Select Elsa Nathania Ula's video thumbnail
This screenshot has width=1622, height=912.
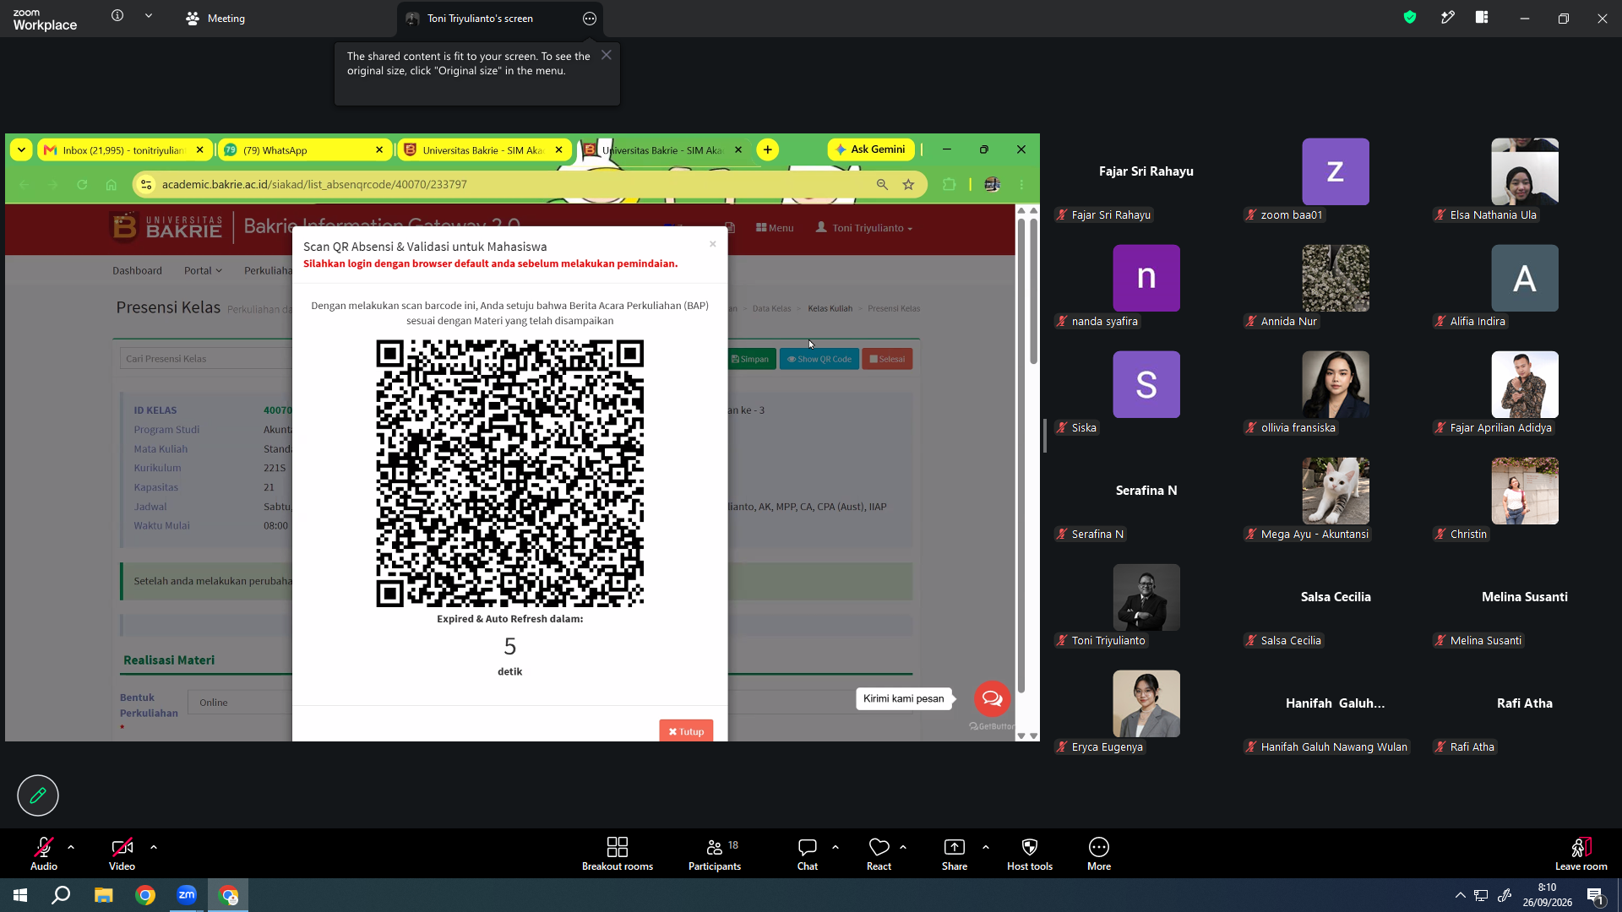pos(1525,171)
